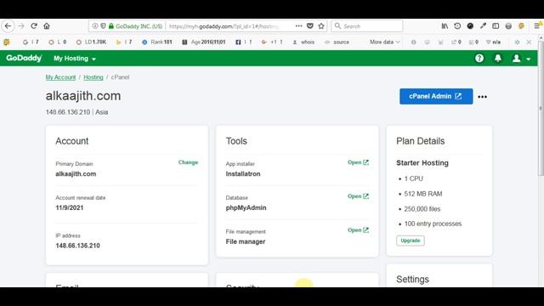Bookmark this page with the star icon
The image size is (544, 306).
click(321, 26)
